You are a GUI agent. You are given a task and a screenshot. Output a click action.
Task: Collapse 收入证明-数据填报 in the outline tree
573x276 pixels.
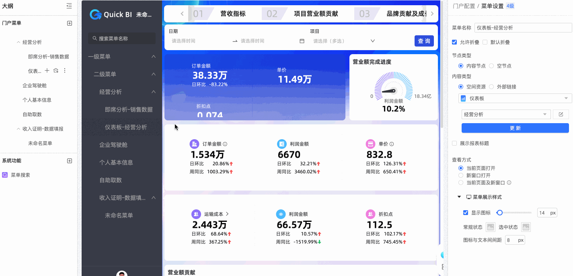tap(18, 129)
